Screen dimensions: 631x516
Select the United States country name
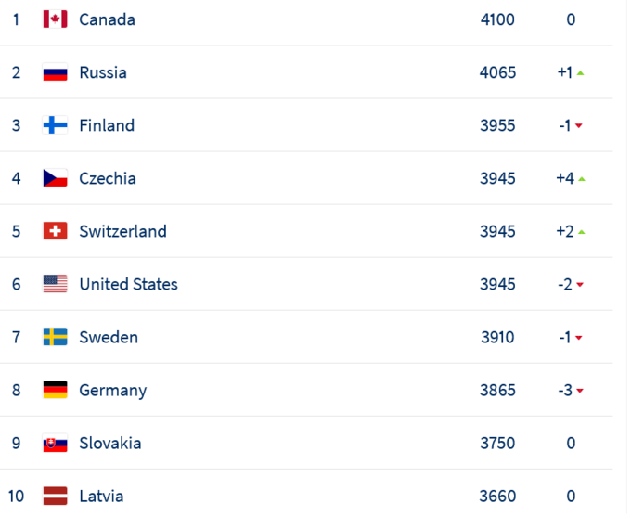[128, 284]
